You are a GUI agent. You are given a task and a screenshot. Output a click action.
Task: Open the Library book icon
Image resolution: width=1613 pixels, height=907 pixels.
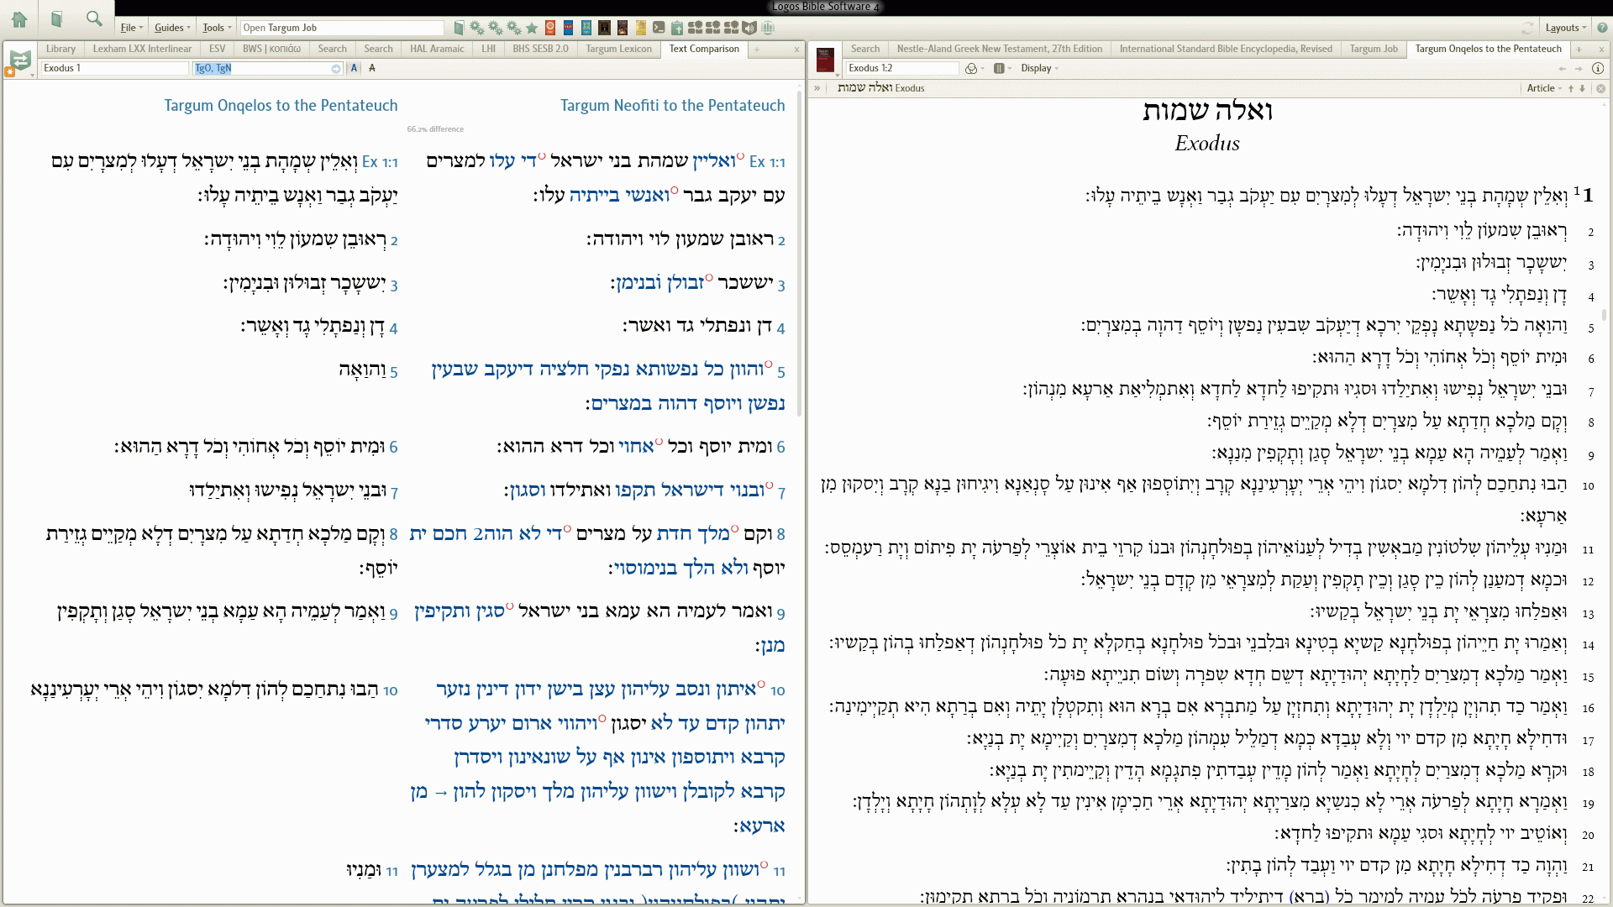point(56,18)
